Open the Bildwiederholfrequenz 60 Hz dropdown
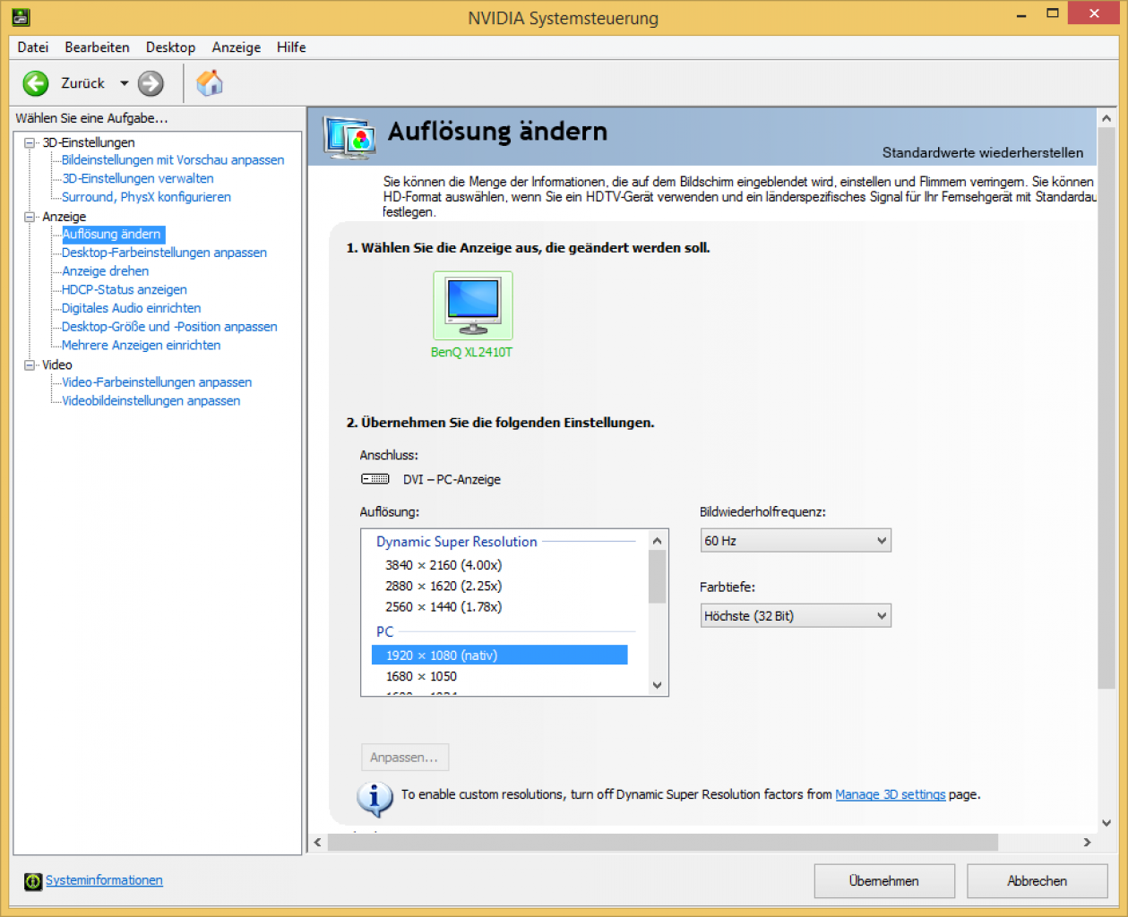 796,541
